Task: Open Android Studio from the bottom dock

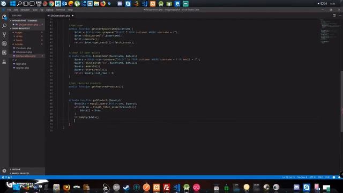Action: tap(187, 187)
